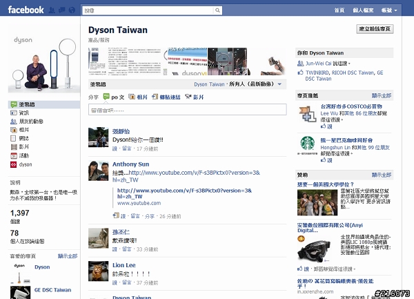
Task: Click the group photo ad image
Action: click(x=317, y=202)
